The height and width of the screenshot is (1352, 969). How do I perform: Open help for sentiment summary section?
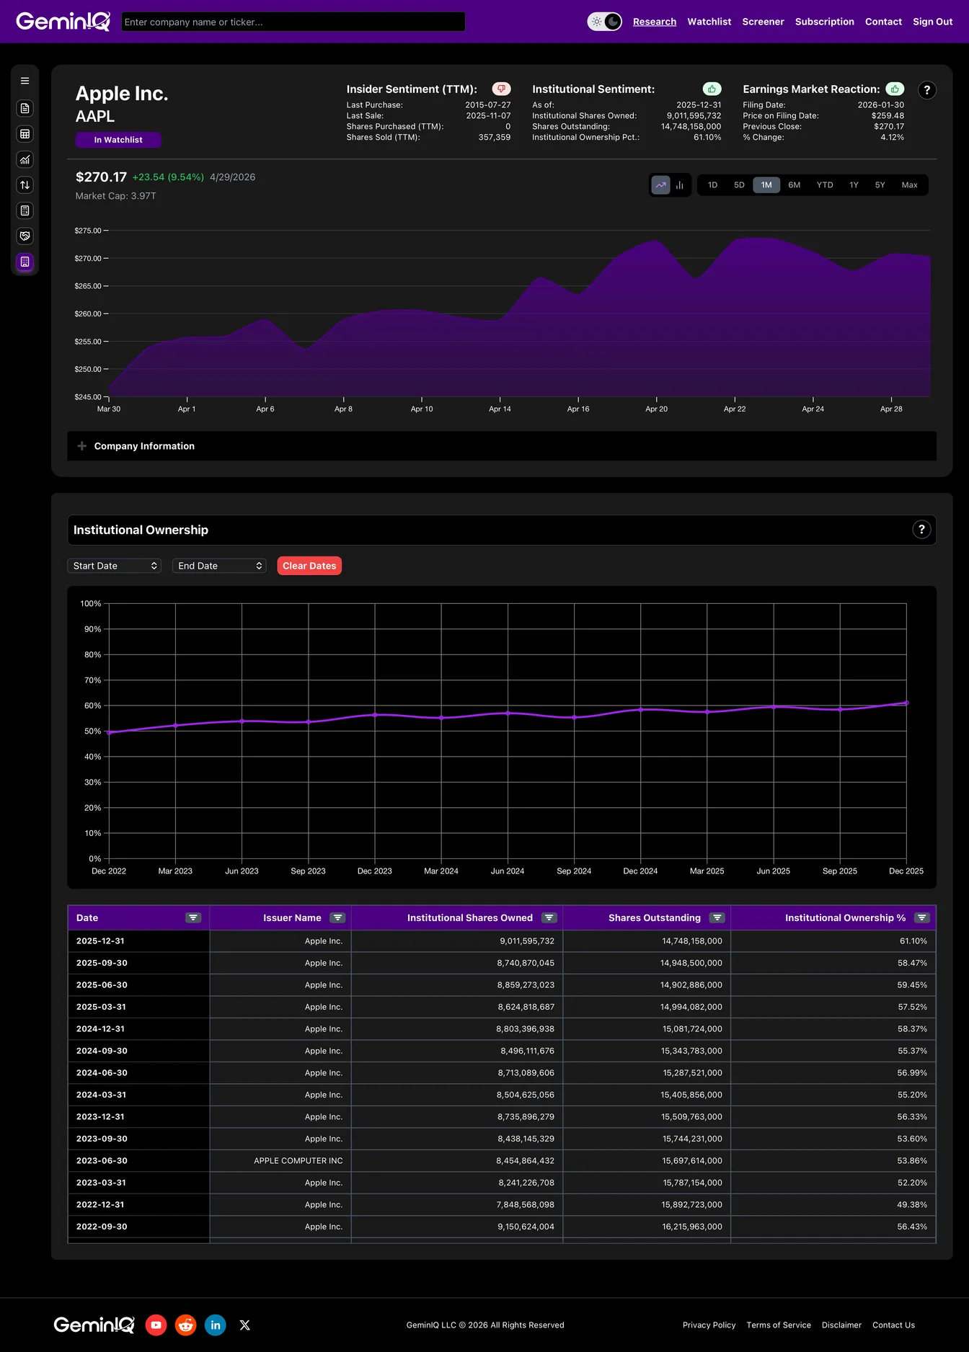tap(926, 90)
